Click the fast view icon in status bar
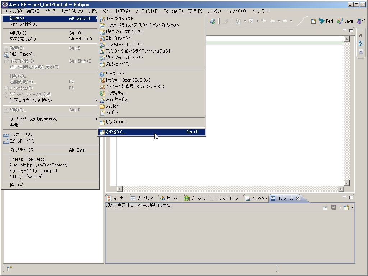This screenshot has width=368, height=276. coord(9,268)
